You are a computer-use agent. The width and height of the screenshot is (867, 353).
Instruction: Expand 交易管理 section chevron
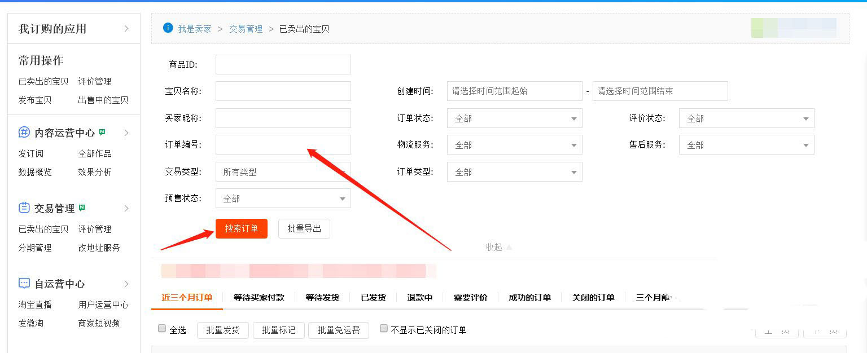pos(126,208)
